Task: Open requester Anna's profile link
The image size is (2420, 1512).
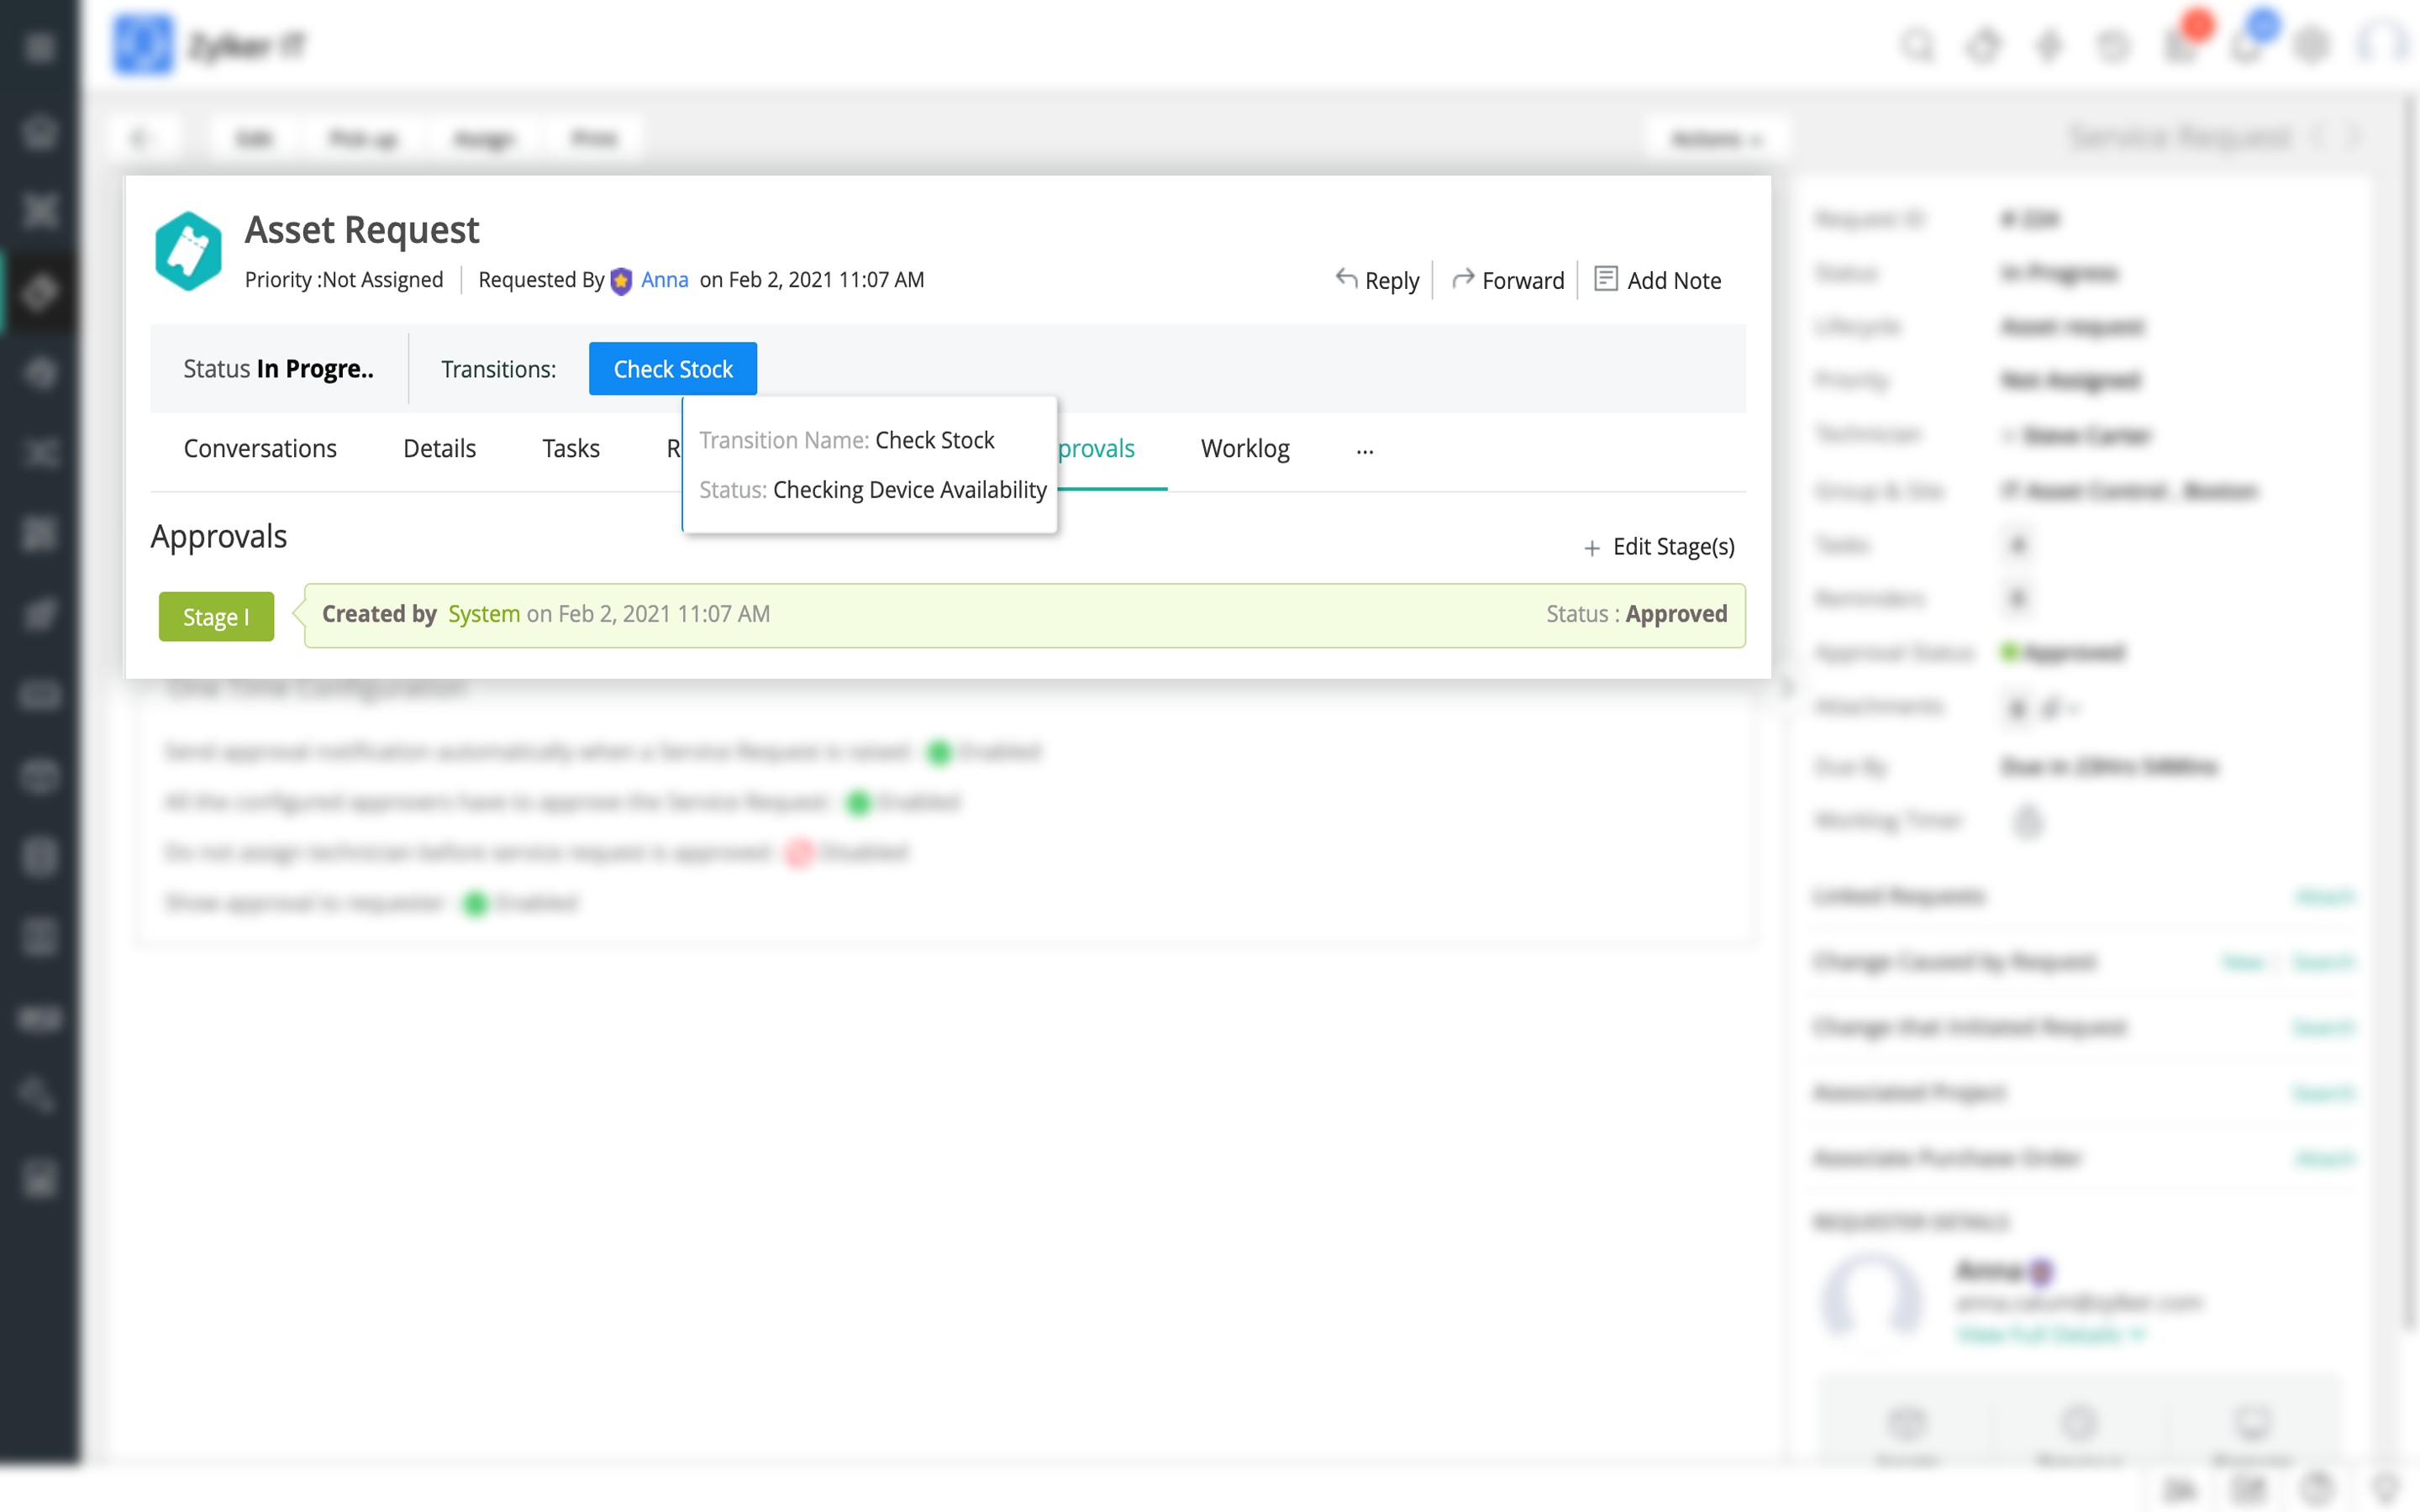Action: pos(664,280)
